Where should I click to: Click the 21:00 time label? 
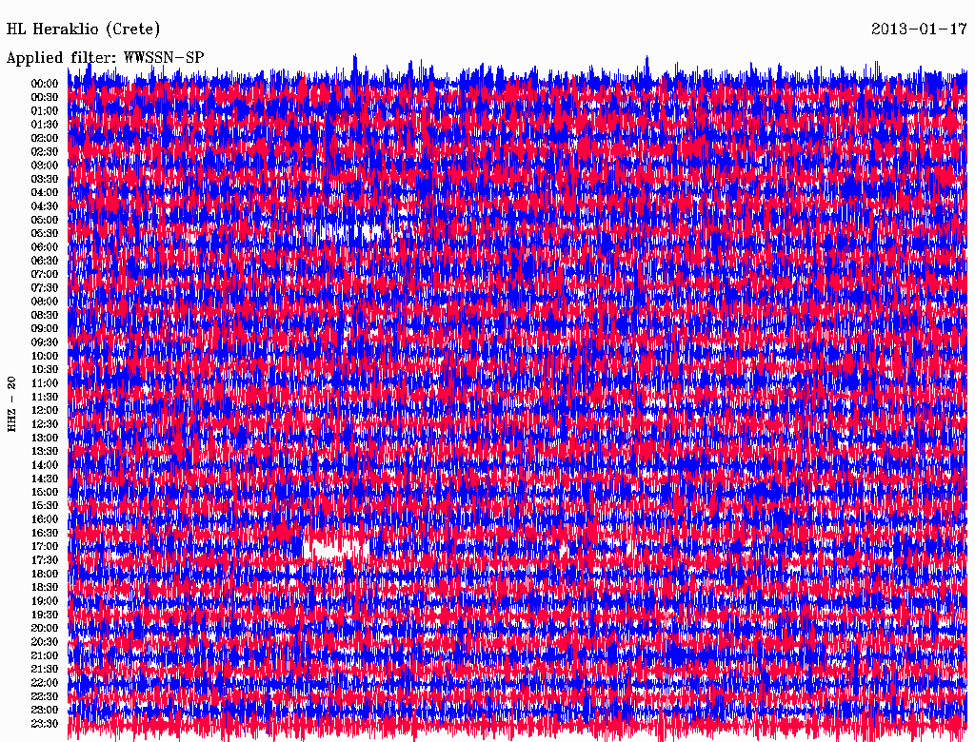click(45, 655)
